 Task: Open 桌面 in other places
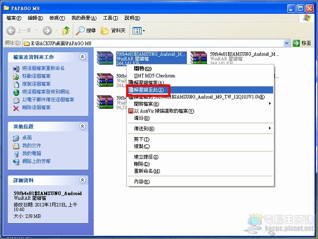click(27, 138)
